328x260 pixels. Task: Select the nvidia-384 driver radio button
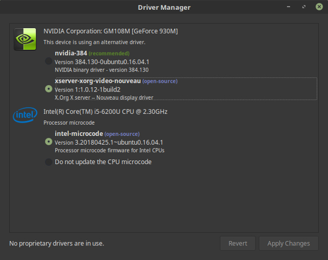click(x=49, y=61)
